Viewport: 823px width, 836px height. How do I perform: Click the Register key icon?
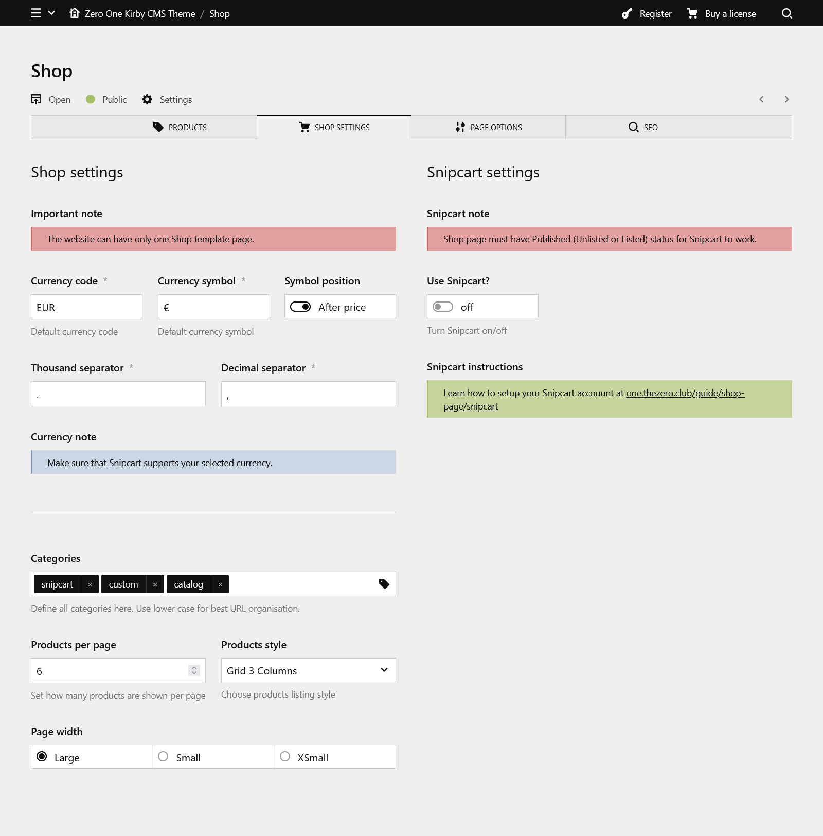(627, 13)
